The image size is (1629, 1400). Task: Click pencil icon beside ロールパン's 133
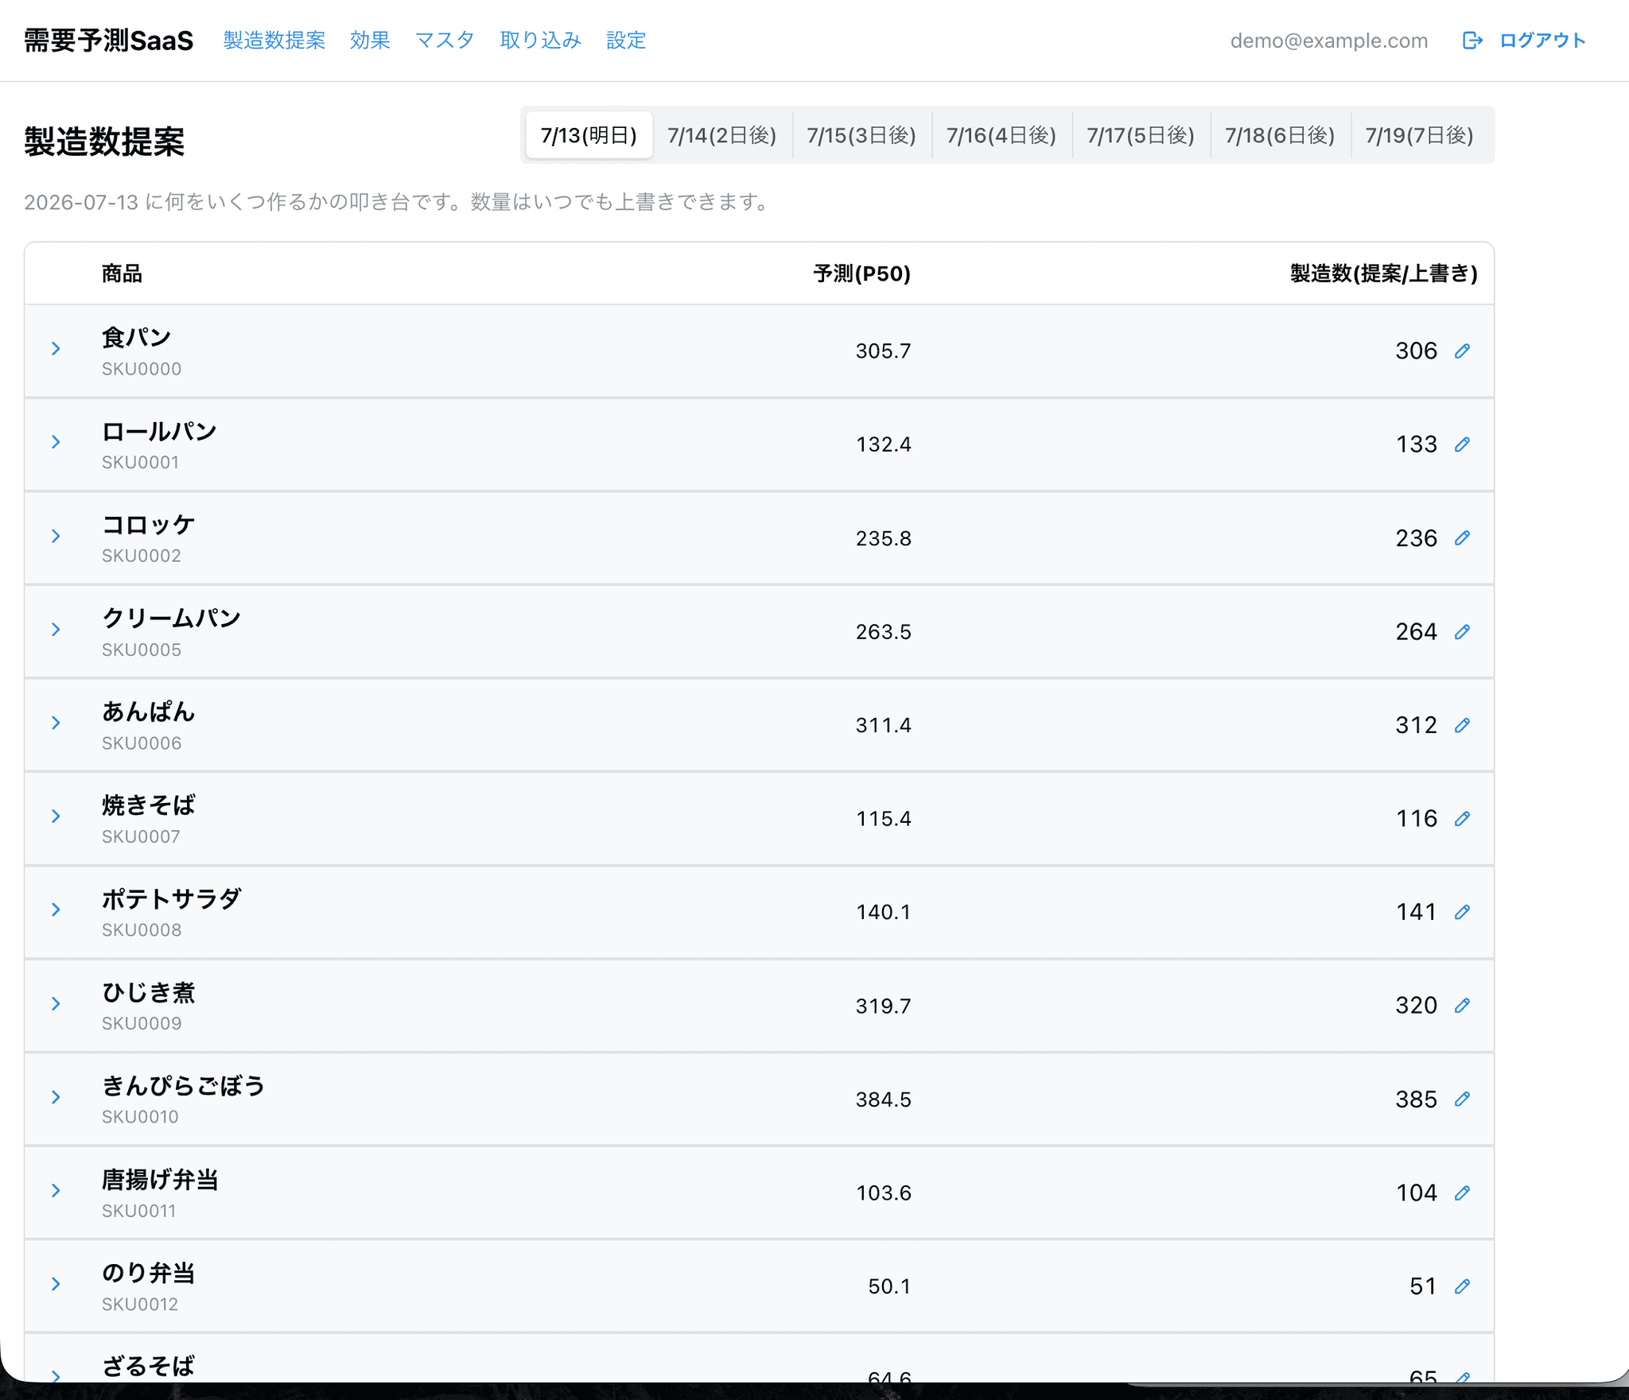1462,444
